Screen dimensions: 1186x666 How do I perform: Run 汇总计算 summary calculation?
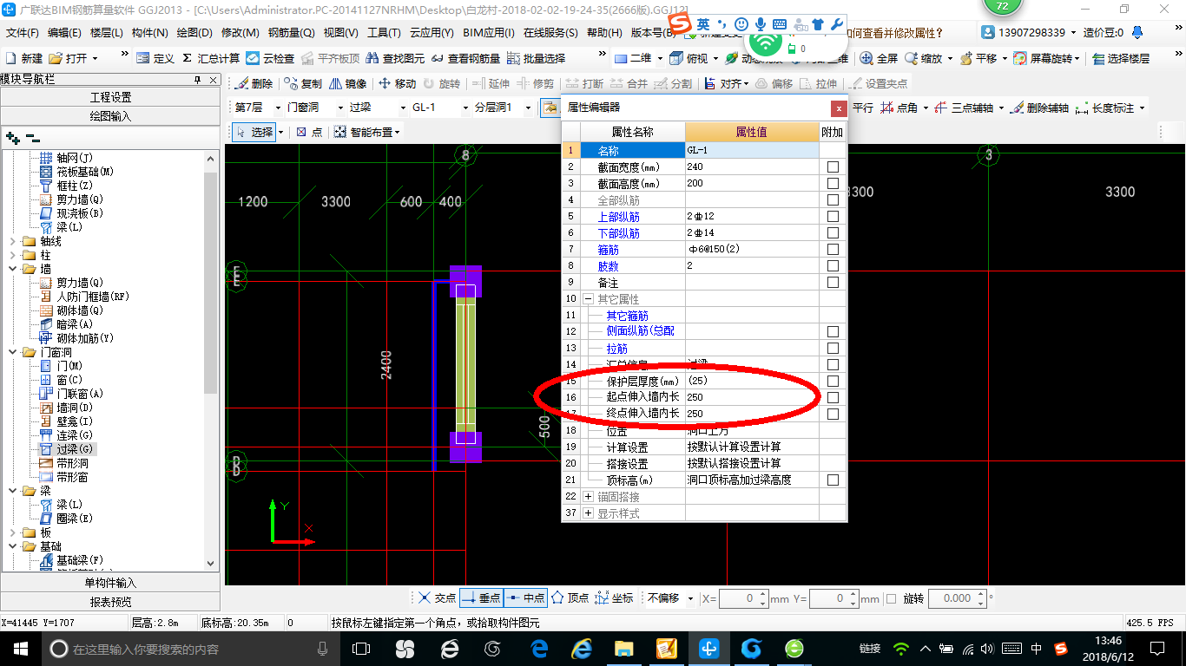coord(211,58)
